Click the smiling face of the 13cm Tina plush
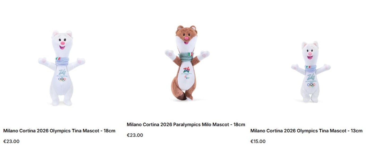Viewport: 372px width, 153px height. [x=310, y=53]
